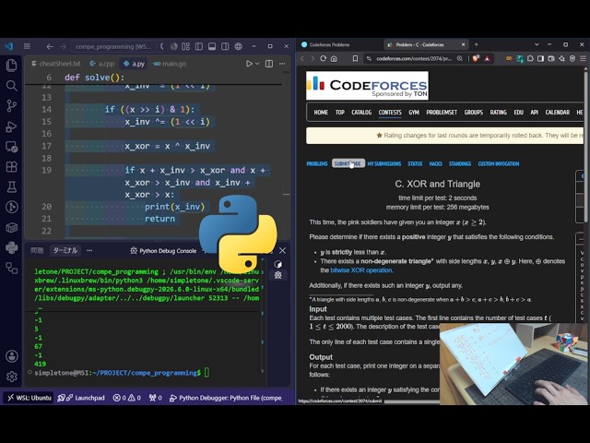The width and height of the screenshot is (590, 443).
Task: Open errors and warnings count in status bar
Action: coord(127,398)
